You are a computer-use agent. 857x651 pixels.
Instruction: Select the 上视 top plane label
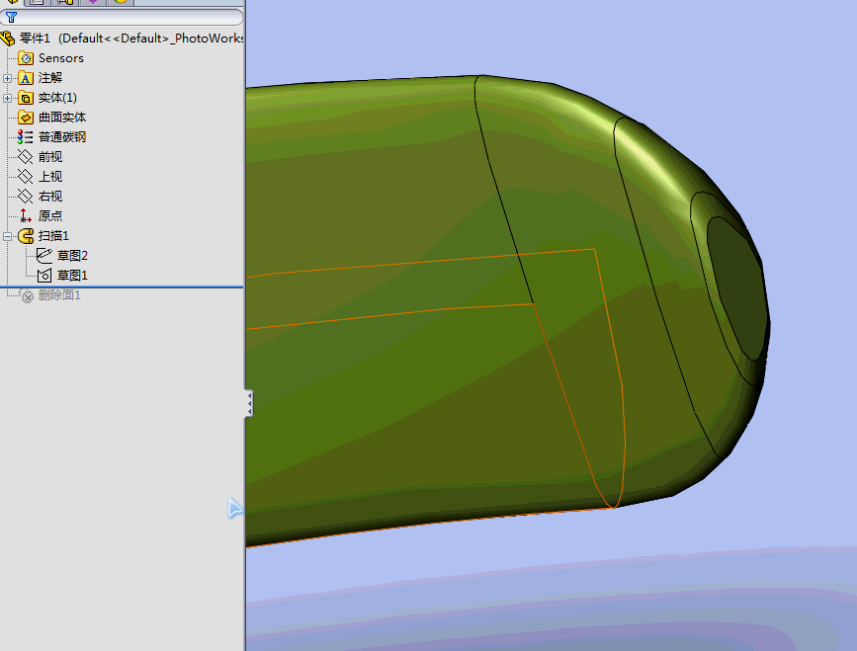point(50,177)
